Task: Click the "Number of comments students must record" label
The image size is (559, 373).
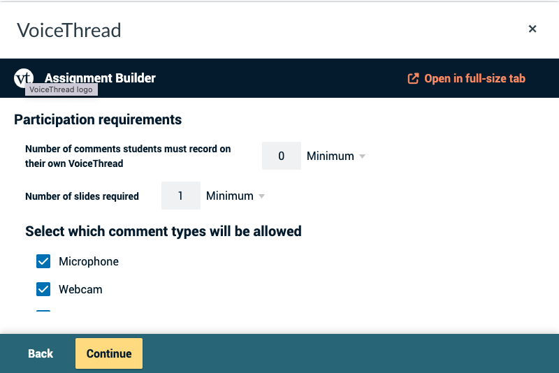Action: click(128, 156)
